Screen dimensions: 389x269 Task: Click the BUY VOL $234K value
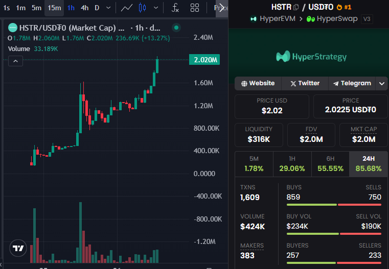pyautogui.click(x=297, y=226)
